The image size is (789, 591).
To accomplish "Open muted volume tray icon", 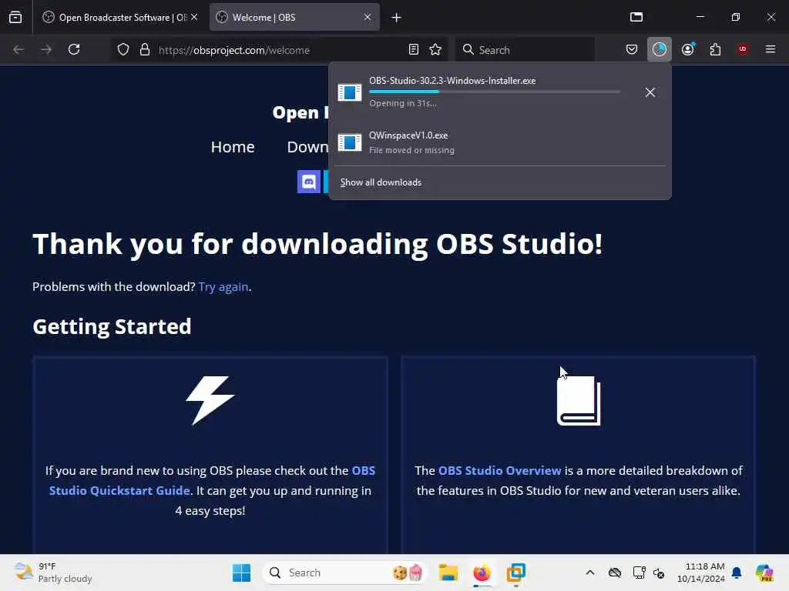I will coord(660,573).
